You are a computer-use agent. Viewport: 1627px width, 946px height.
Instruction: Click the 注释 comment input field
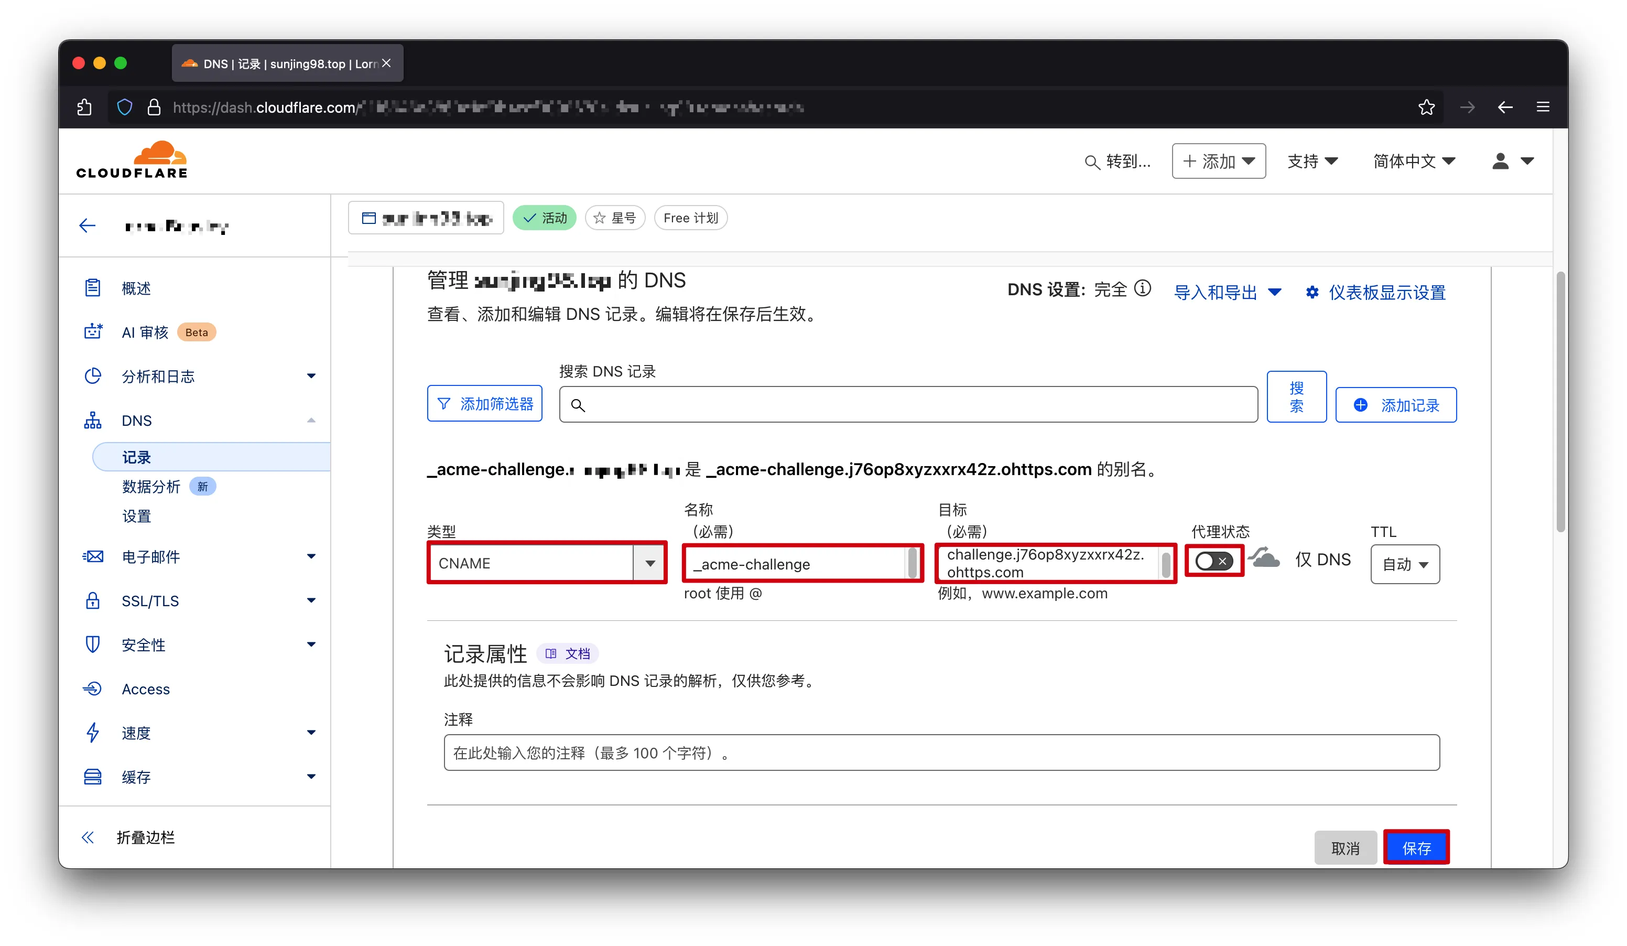point(941,752)
